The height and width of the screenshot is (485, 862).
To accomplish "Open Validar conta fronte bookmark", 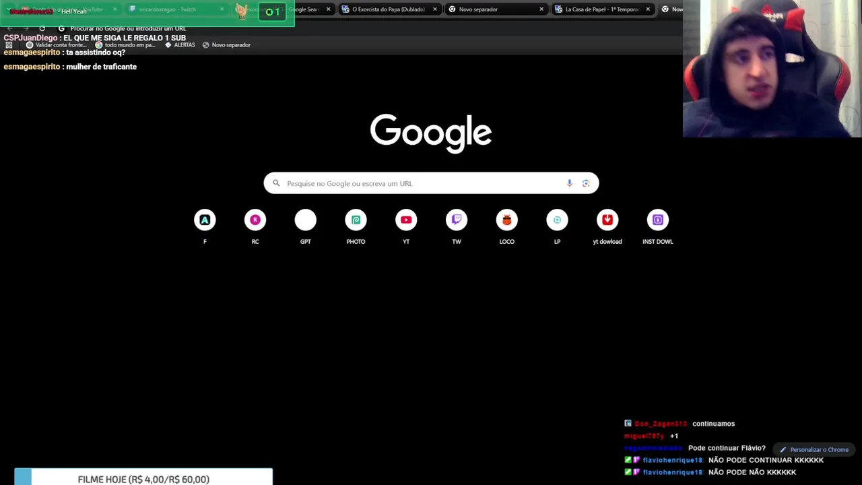I will coord(56,44).
